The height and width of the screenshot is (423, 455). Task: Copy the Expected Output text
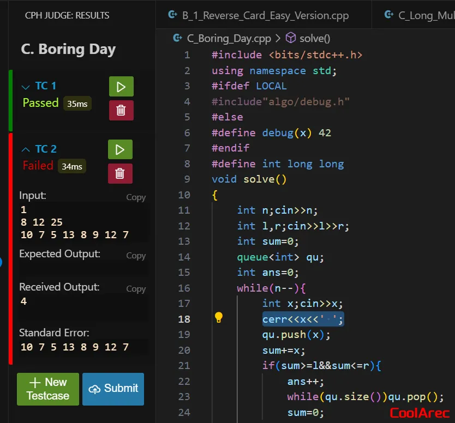coord(136,256)
